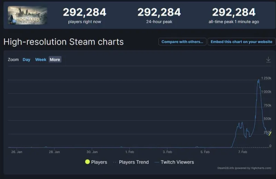Screen dimensions: 276x179
Task: Set chart zoom to Day
Action: (x=27, y=59)
